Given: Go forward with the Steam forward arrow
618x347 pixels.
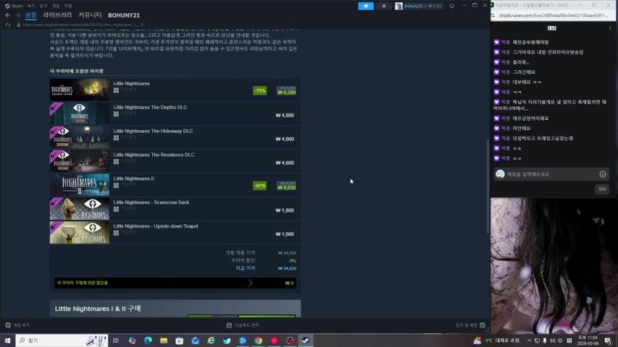Looking at the screenshot, I should [x=17, y=15].
